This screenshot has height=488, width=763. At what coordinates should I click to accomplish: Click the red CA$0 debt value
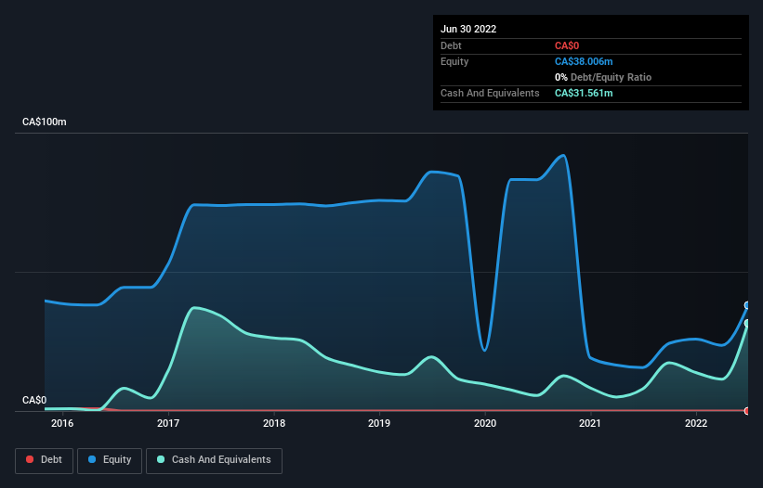pyautogui.click(x=567, y=45)
